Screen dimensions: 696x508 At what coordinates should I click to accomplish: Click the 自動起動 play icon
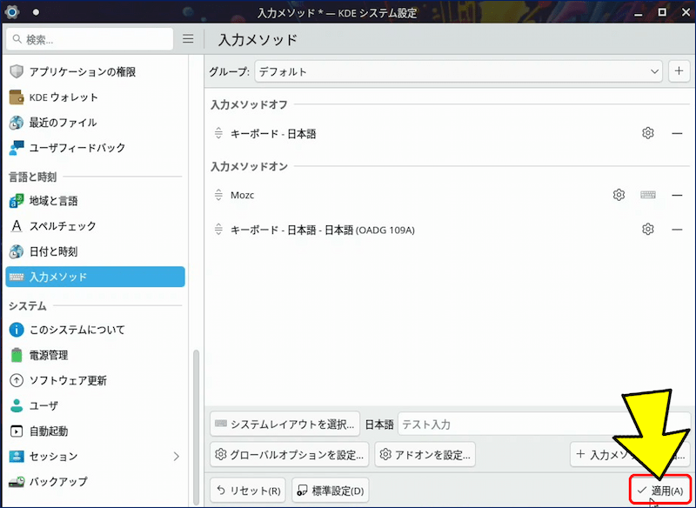click(x=17, y=431)
